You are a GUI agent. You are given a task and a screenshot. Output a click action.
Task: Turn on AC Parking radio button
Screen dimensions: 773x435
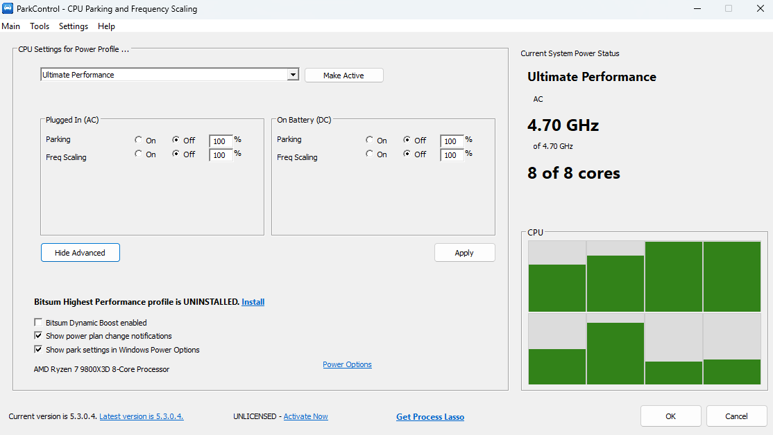click(139, 140)
